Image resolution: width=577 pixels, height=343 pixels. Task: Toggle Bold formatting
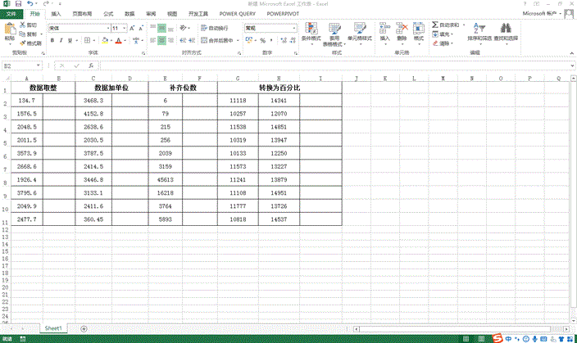tap(51, 40)
